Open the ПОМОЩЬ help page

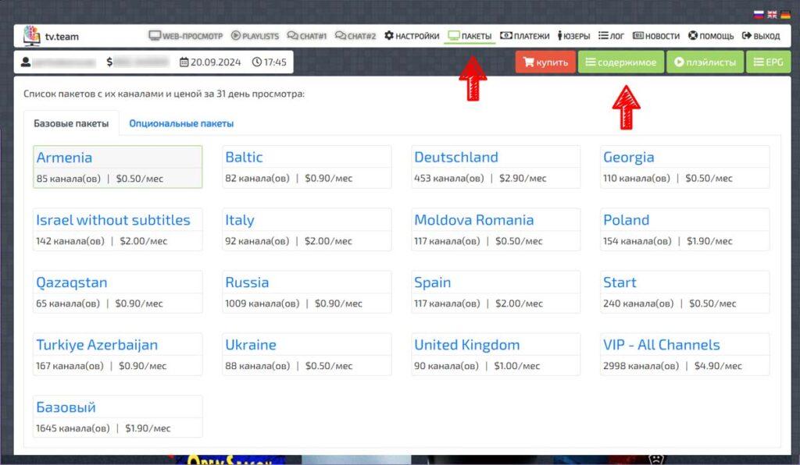[x=711, y=36]
